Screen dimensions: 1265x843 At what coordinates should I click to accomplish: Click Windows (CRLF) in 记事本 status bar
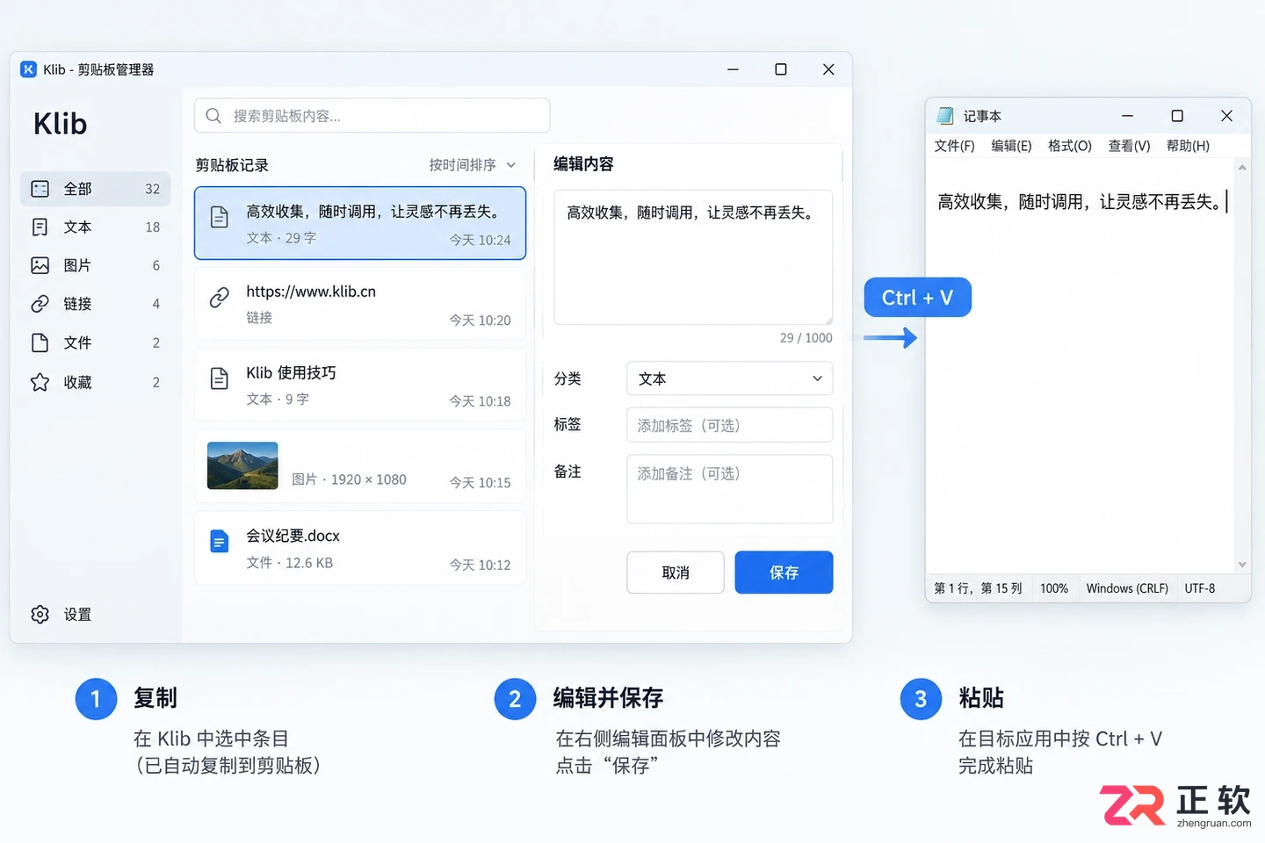pos(1127,588)
